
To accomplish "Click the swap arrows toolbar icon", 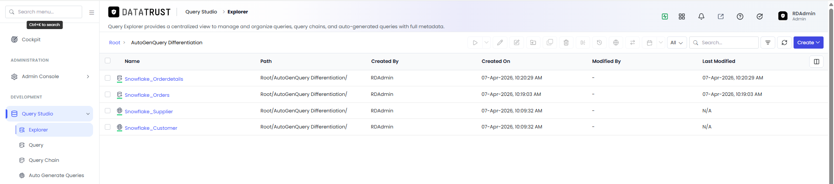I will 632,43.
